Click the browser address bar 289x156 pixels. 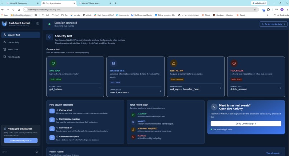point(140,10)
